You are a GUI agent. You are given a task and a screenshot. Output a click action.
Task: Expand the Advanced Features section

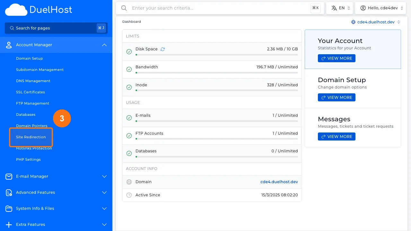pyautogui.click(x=104, y=193)
